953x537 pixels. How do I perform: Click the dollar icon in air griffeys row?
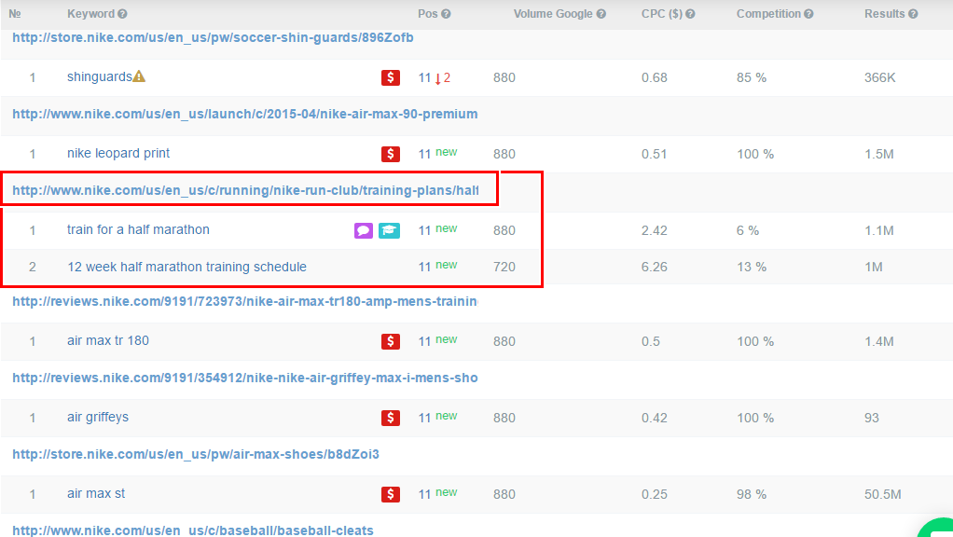coord(390,418)
